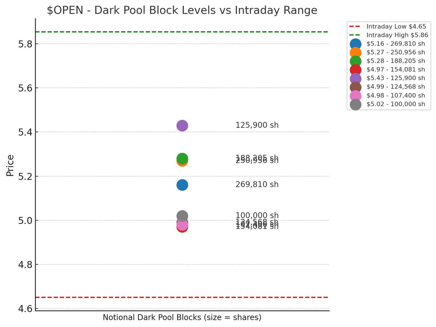This screenshot has height=327, width=436.
Task: Click the '269,810 sh' annotation label
Action: pyautogui.click(x=257, y=185)
